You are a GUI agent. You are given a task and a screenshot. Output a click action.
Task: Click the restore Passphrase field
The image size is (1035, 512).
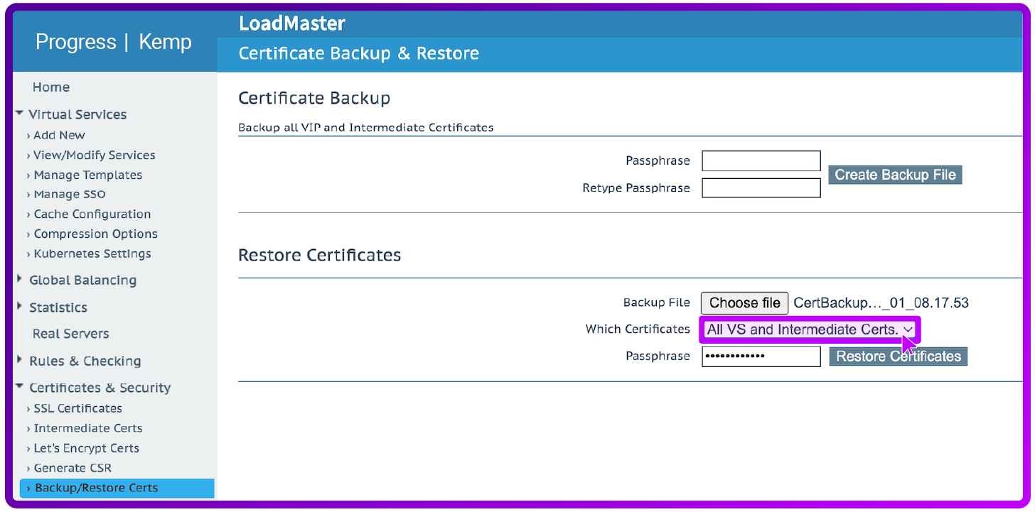tap(761, 356)
